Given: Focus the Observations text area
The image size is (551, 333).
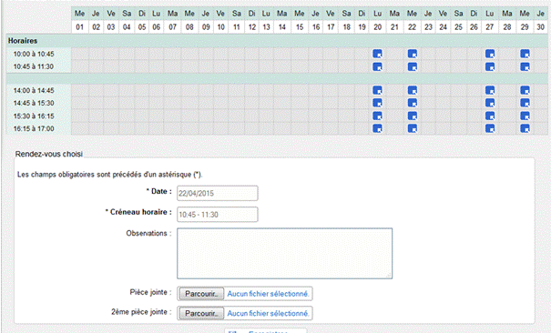Looking at the screenshot, I should coord(285,253).
